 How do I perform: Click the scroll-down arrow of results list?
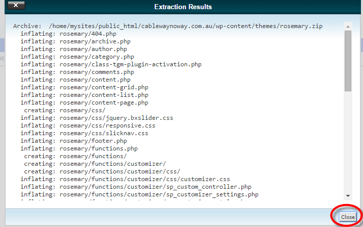pyautogui.click(x=348, y=195)
